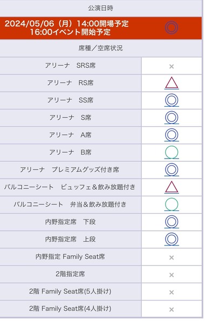Viewport: 205px width, 321px height.
Task: Select double-circle availability for アリーナ S席
Action: (x=172, y=118)
